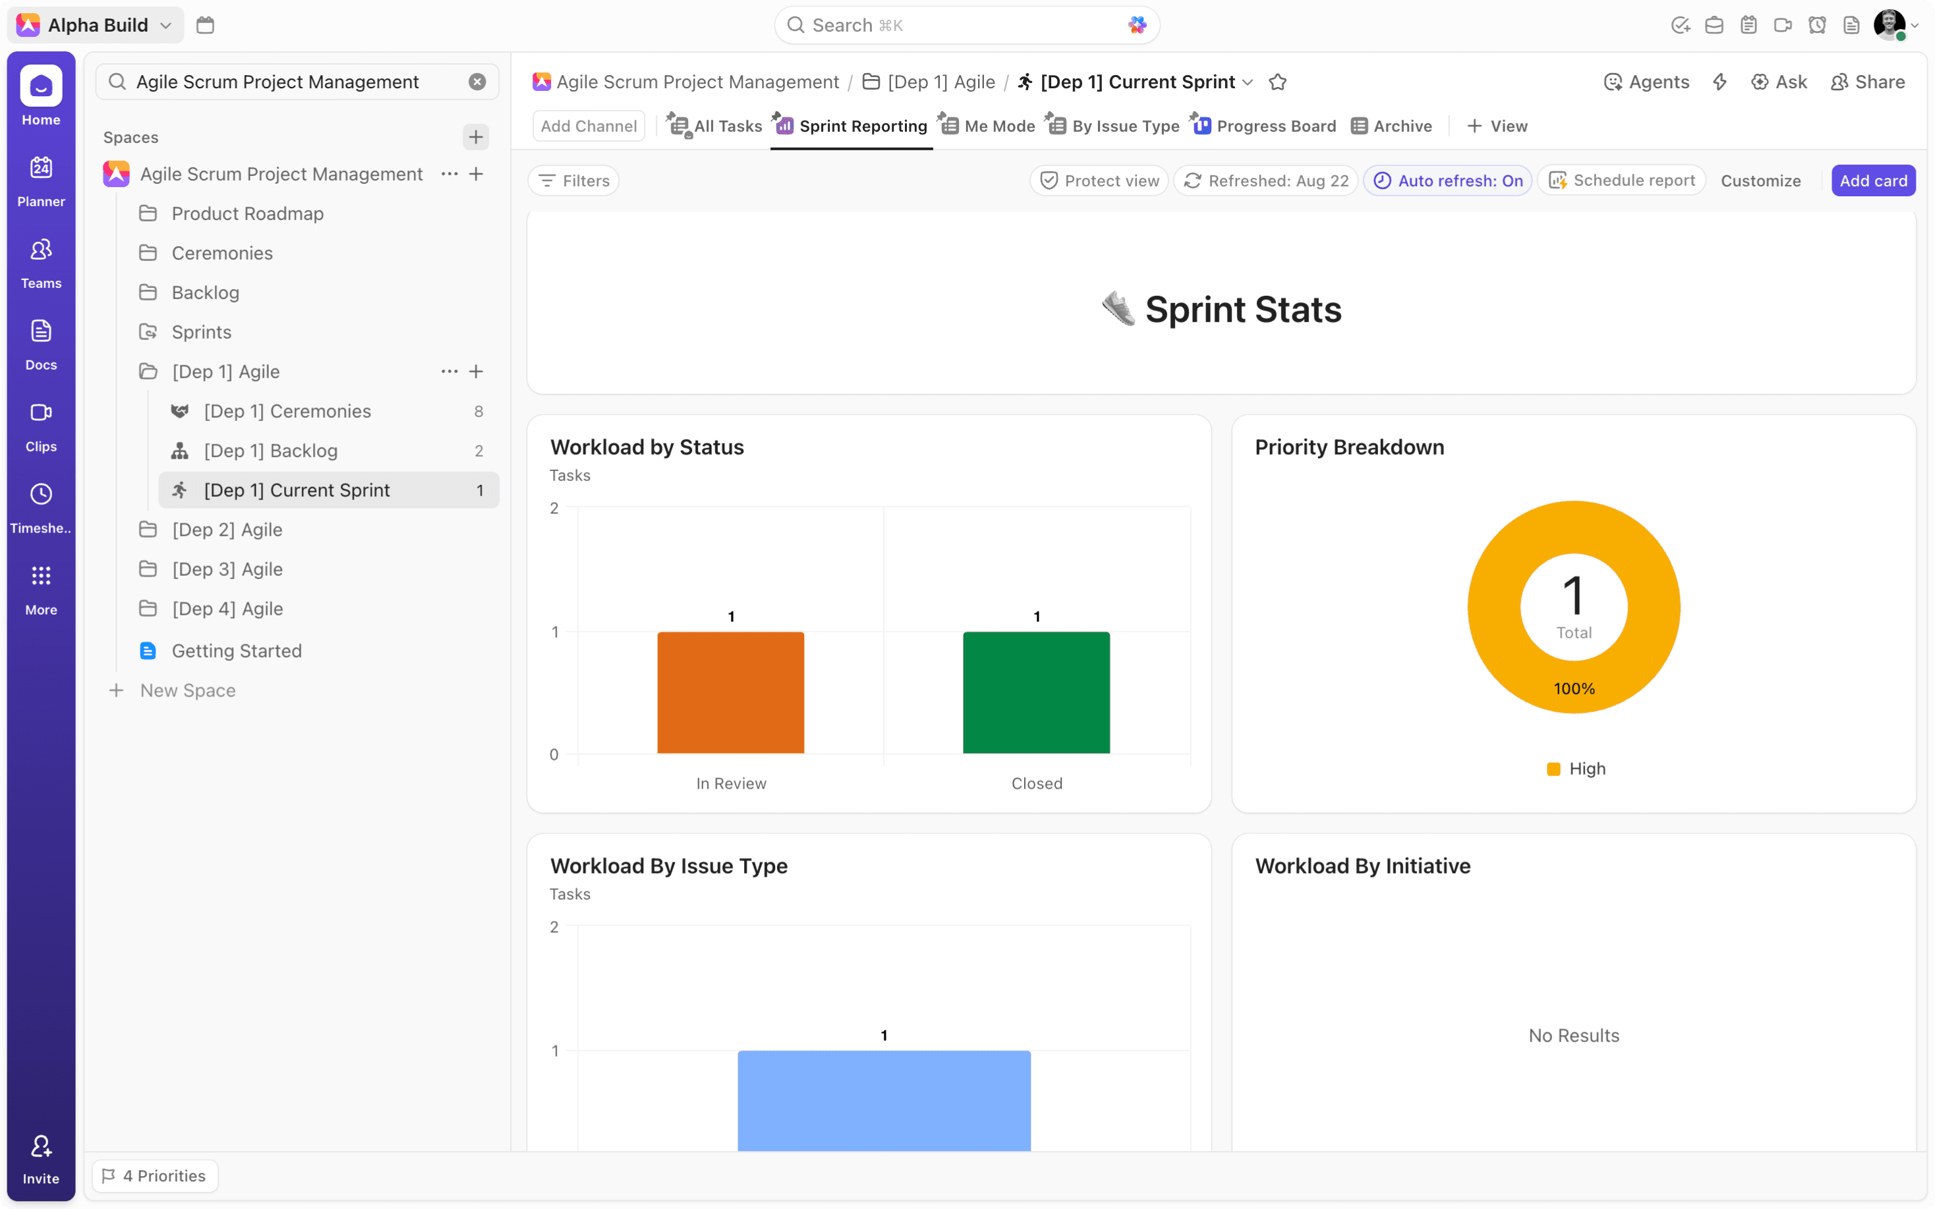The height and width of the screenshot is (1209, 1935).
Task: Click the Add card button
Action: [x=1872, y=181]
